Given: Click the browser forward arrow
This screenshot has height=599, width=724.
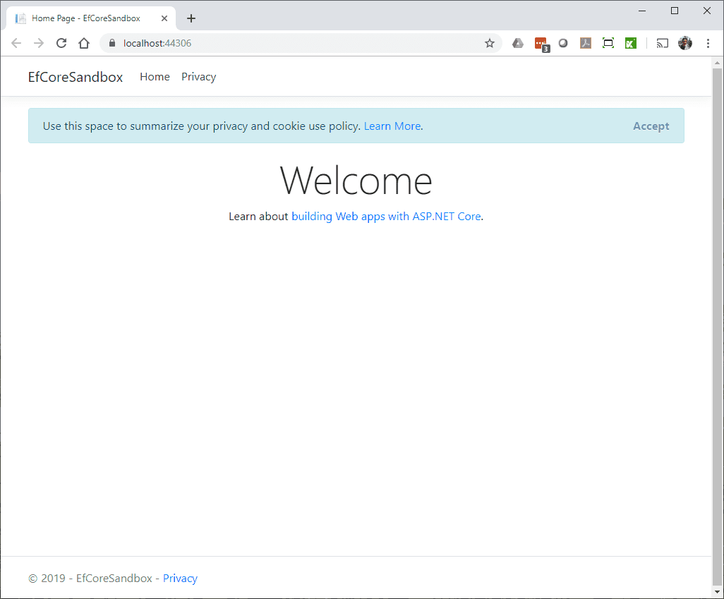Looking at the screenshot, I should click(39, 43).
